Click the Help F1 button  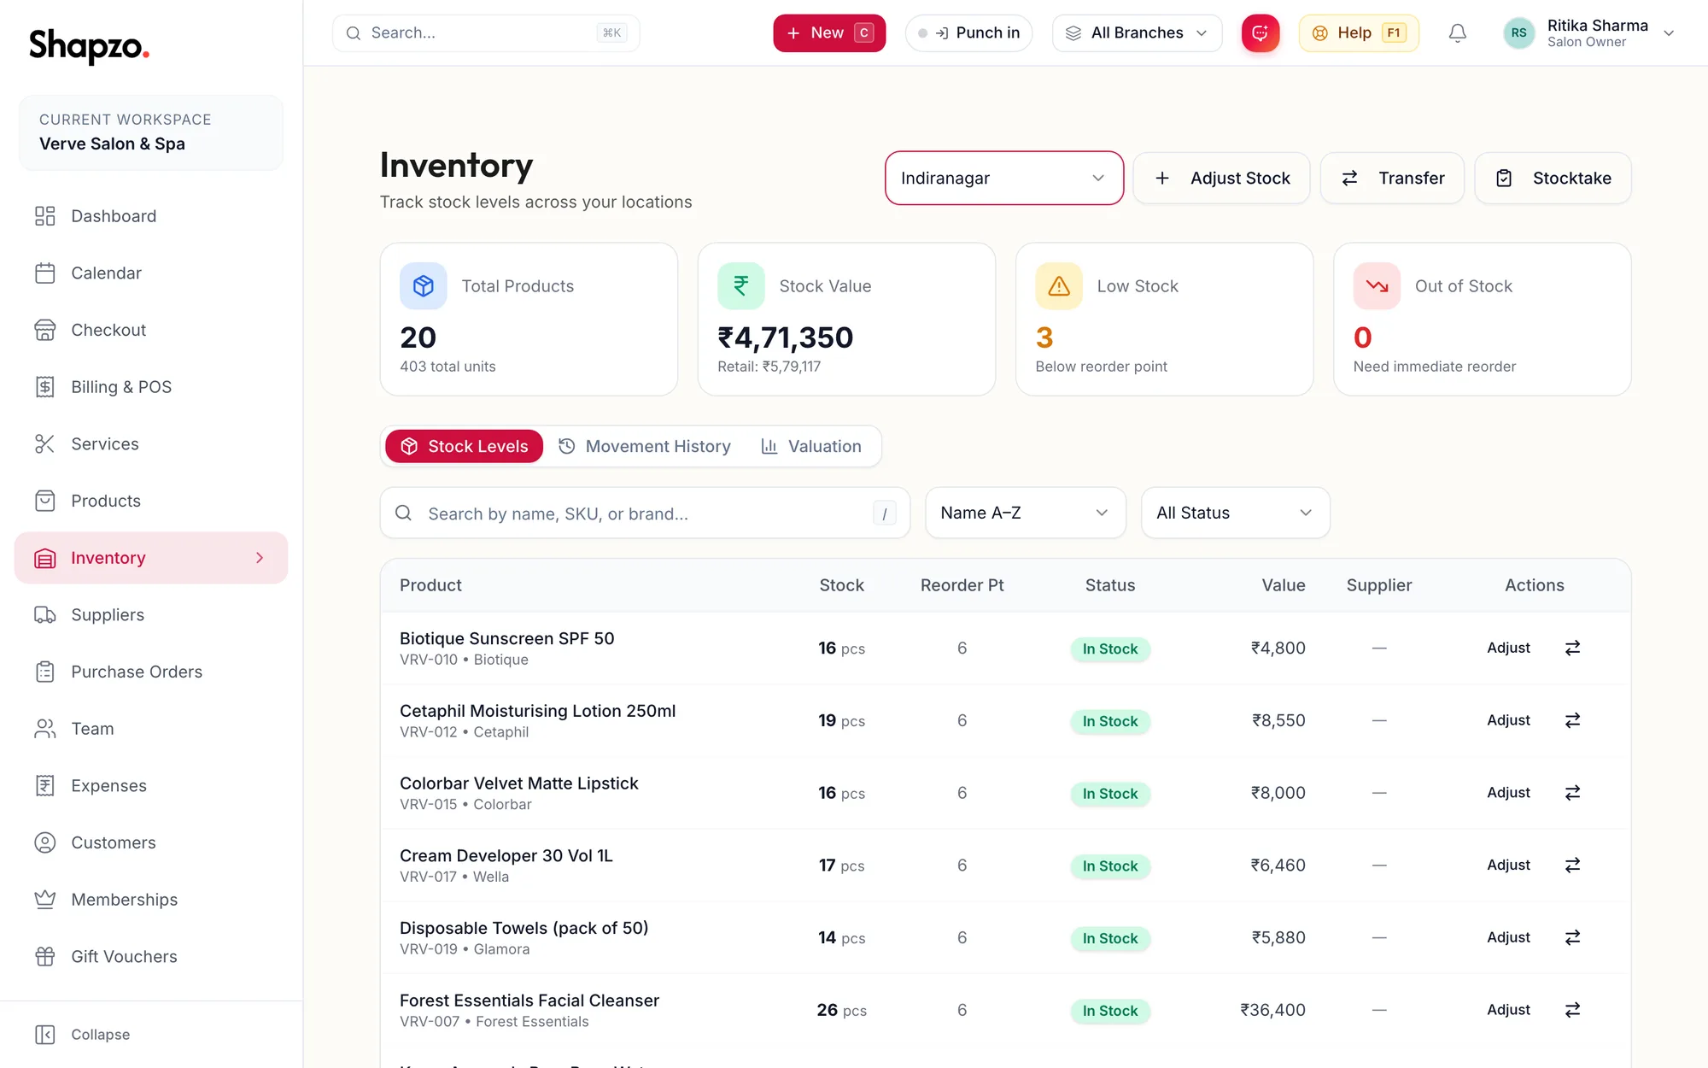click(1359, 33)
